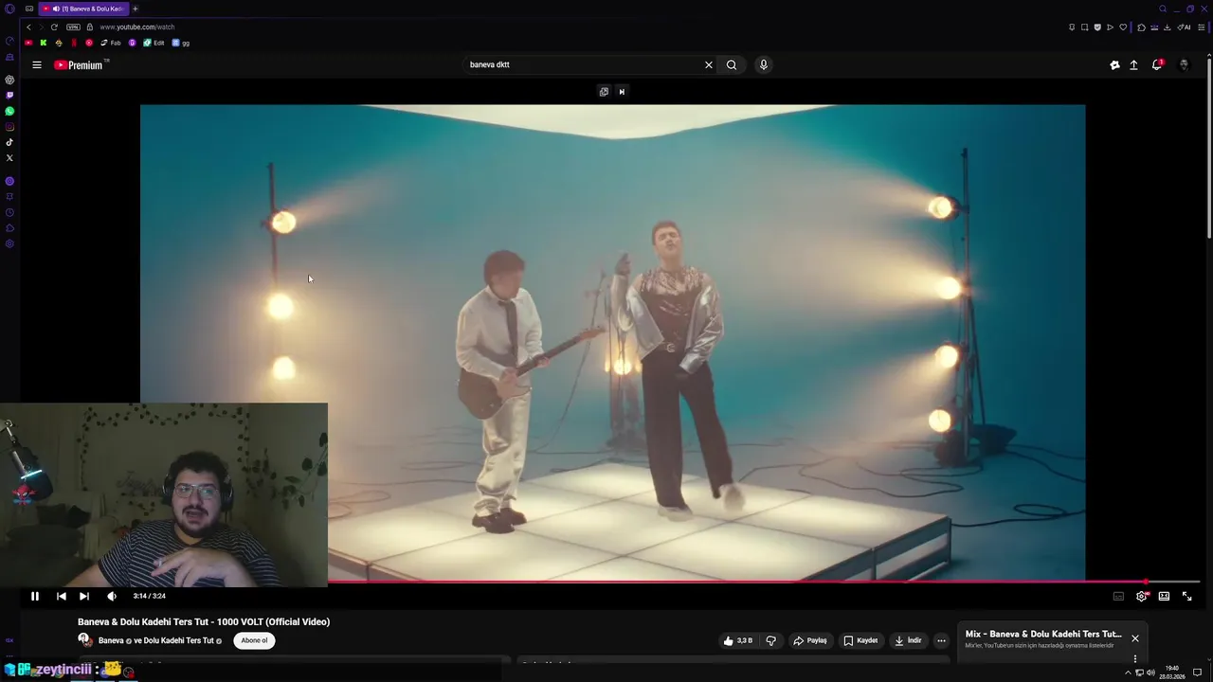Reload the current page

(54, 27)
